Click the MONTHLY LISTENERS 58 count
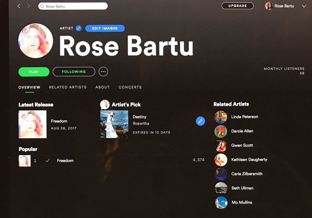This screenshot has height=218, width=312. (302, 74)
